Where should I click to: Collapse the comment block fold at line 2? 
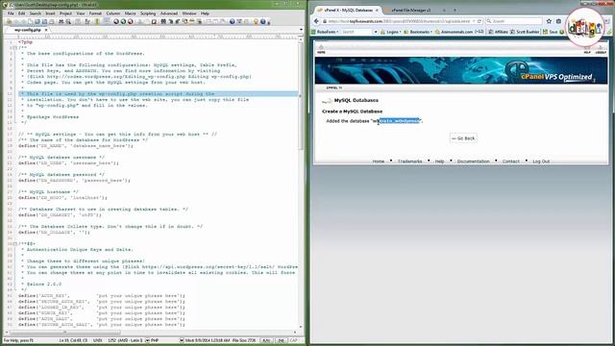15,48
